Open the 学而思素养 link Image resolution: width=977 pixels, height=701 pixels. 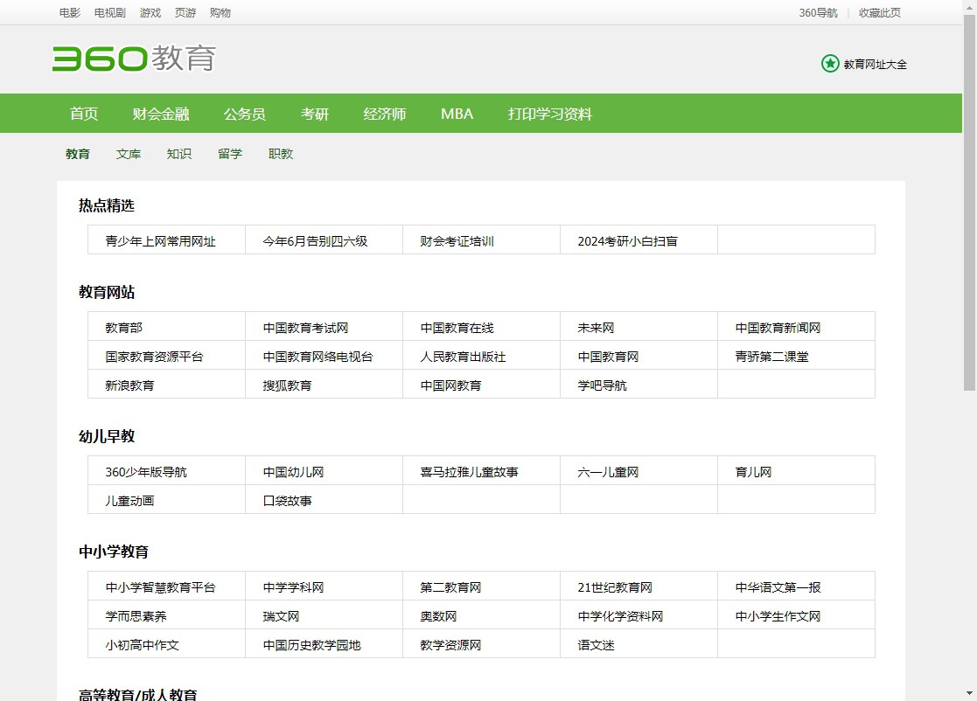(136, 616)
